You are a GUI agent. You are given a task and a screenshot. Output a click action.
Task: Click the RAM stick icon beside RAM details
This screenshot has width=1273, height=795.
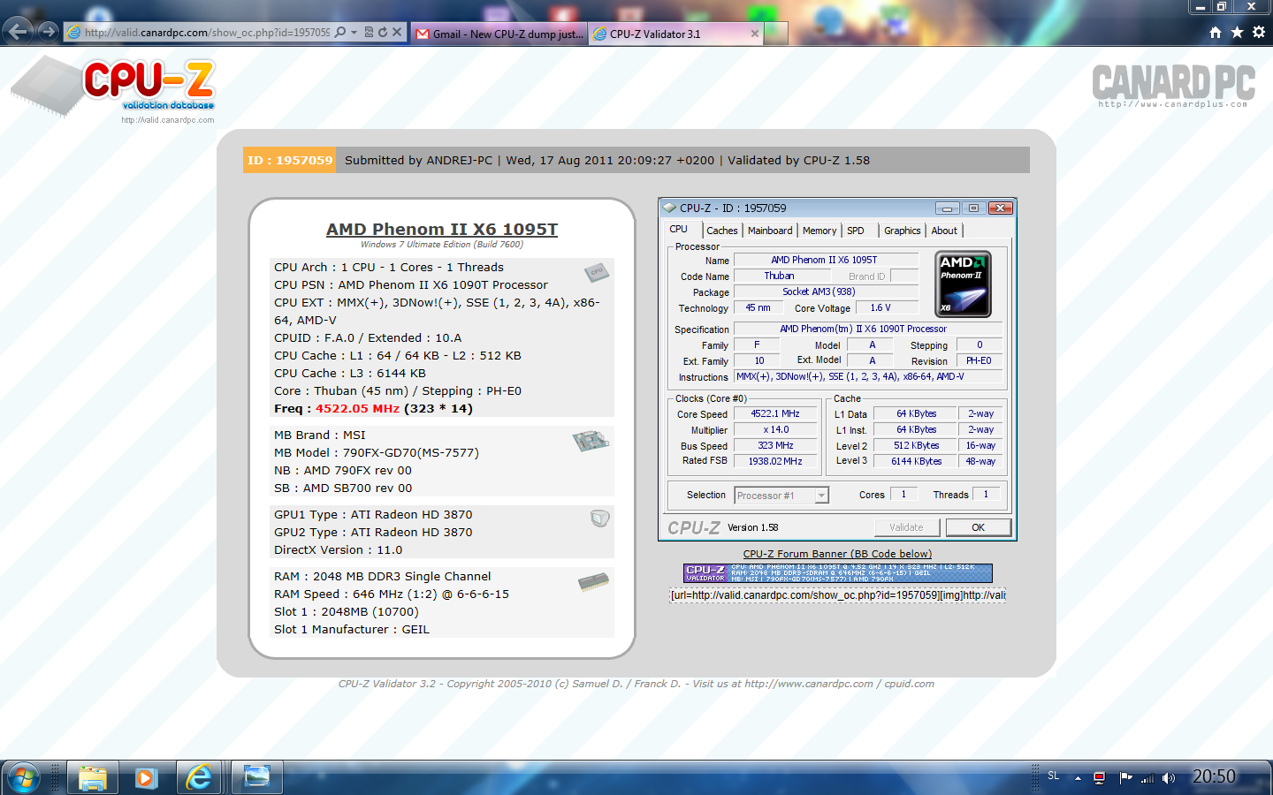[594, 582]
